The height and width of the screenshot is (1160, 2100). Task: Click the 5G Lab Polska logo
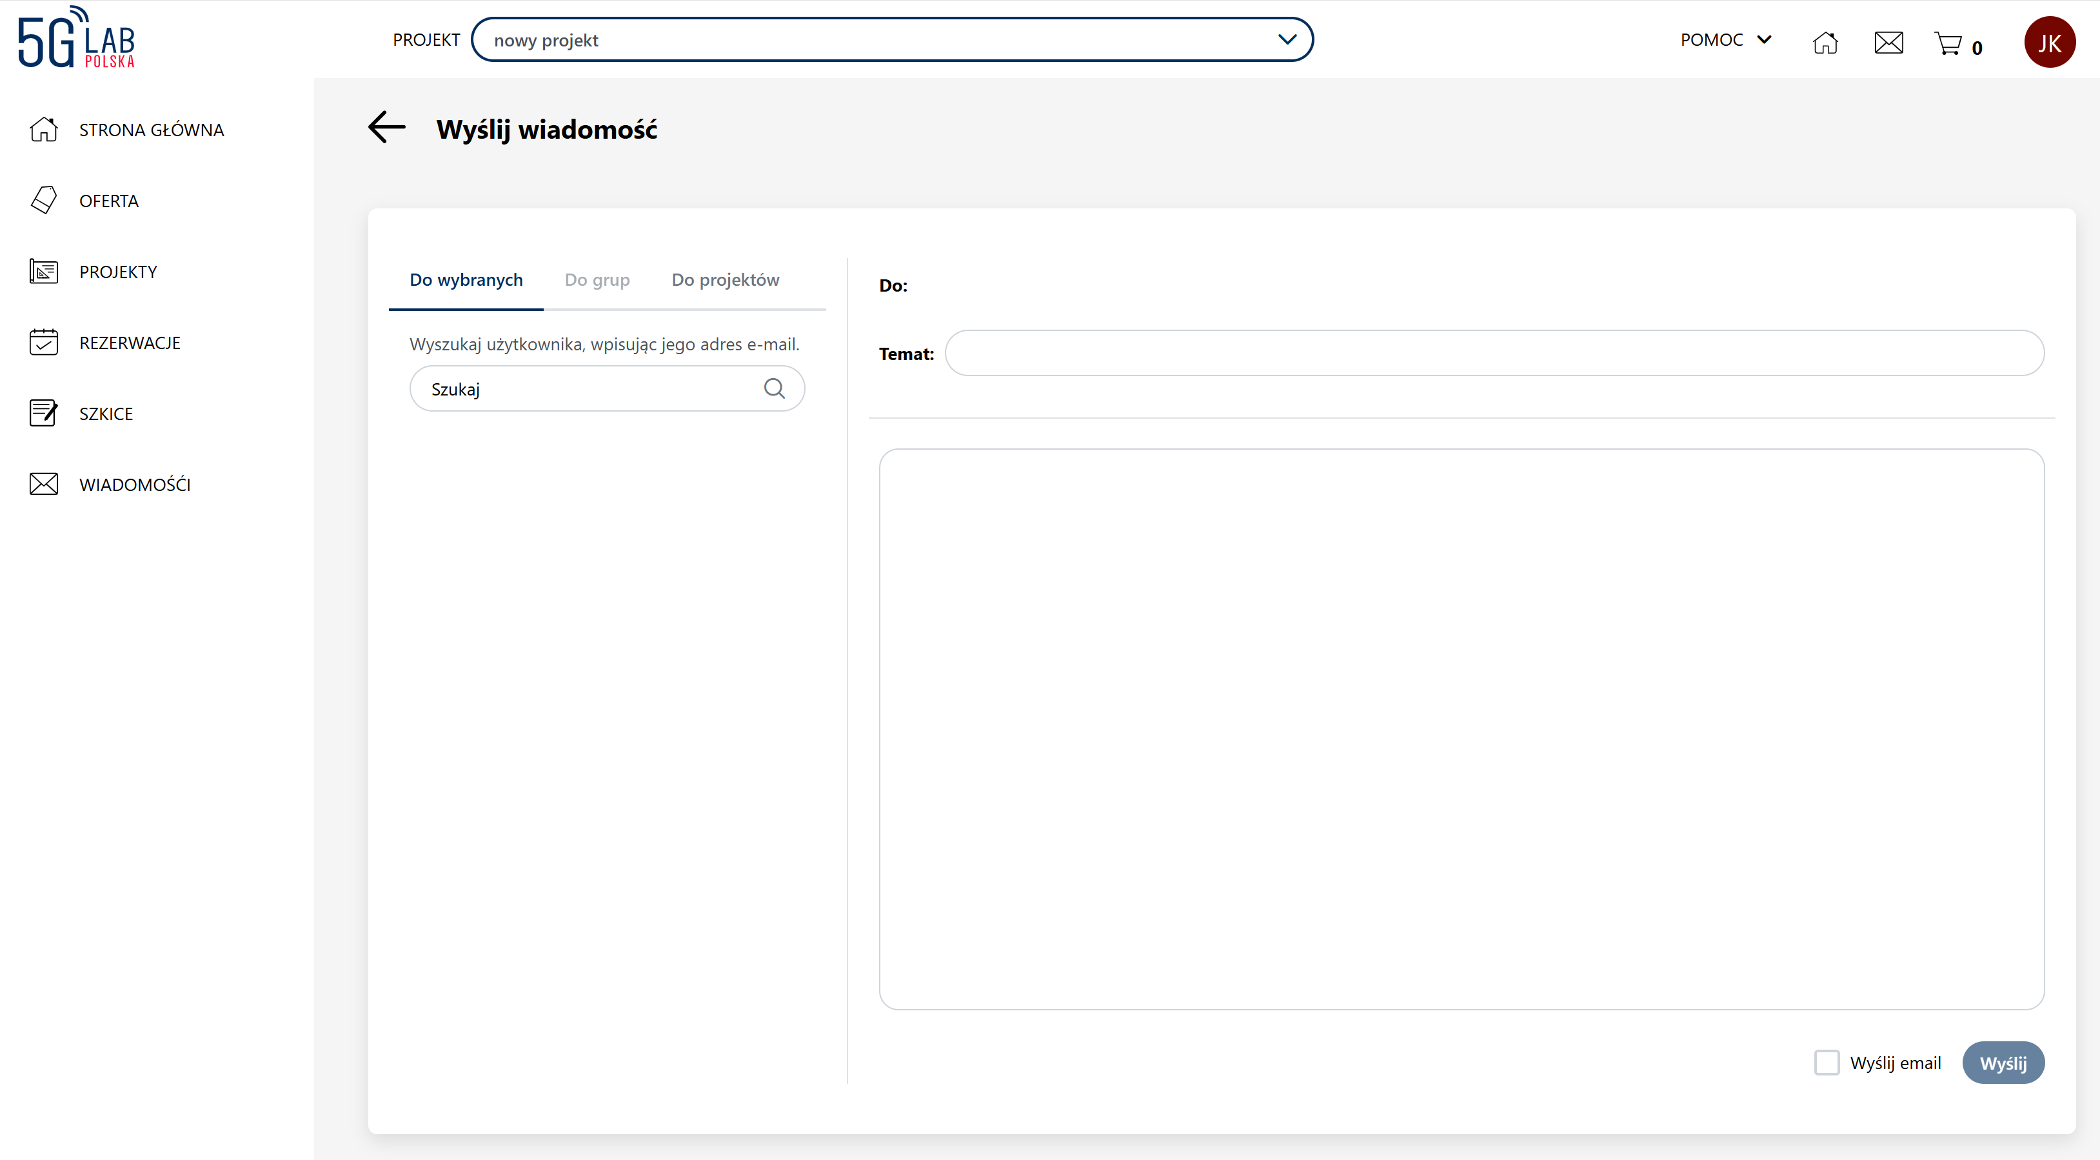pos(77,37)
